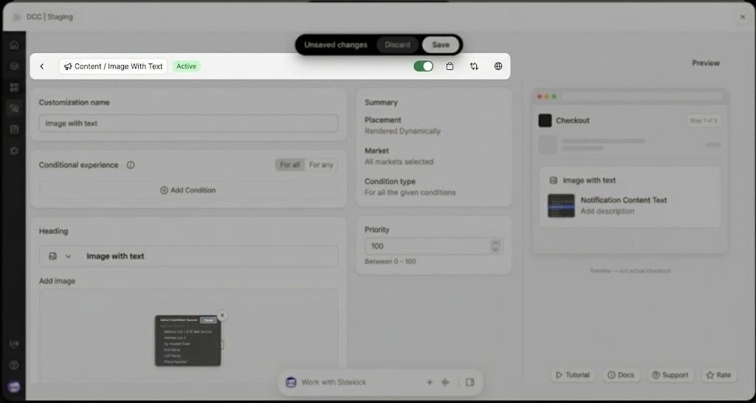This screenshot has height=403, width=756.
Task: Toggle the Sidekick side panel icon
Action: coord(470,382)
